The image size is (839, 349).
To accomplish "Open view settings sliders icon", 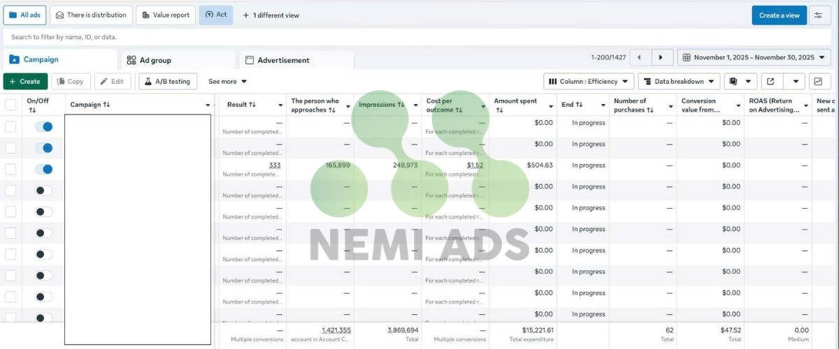I will 819,15.
